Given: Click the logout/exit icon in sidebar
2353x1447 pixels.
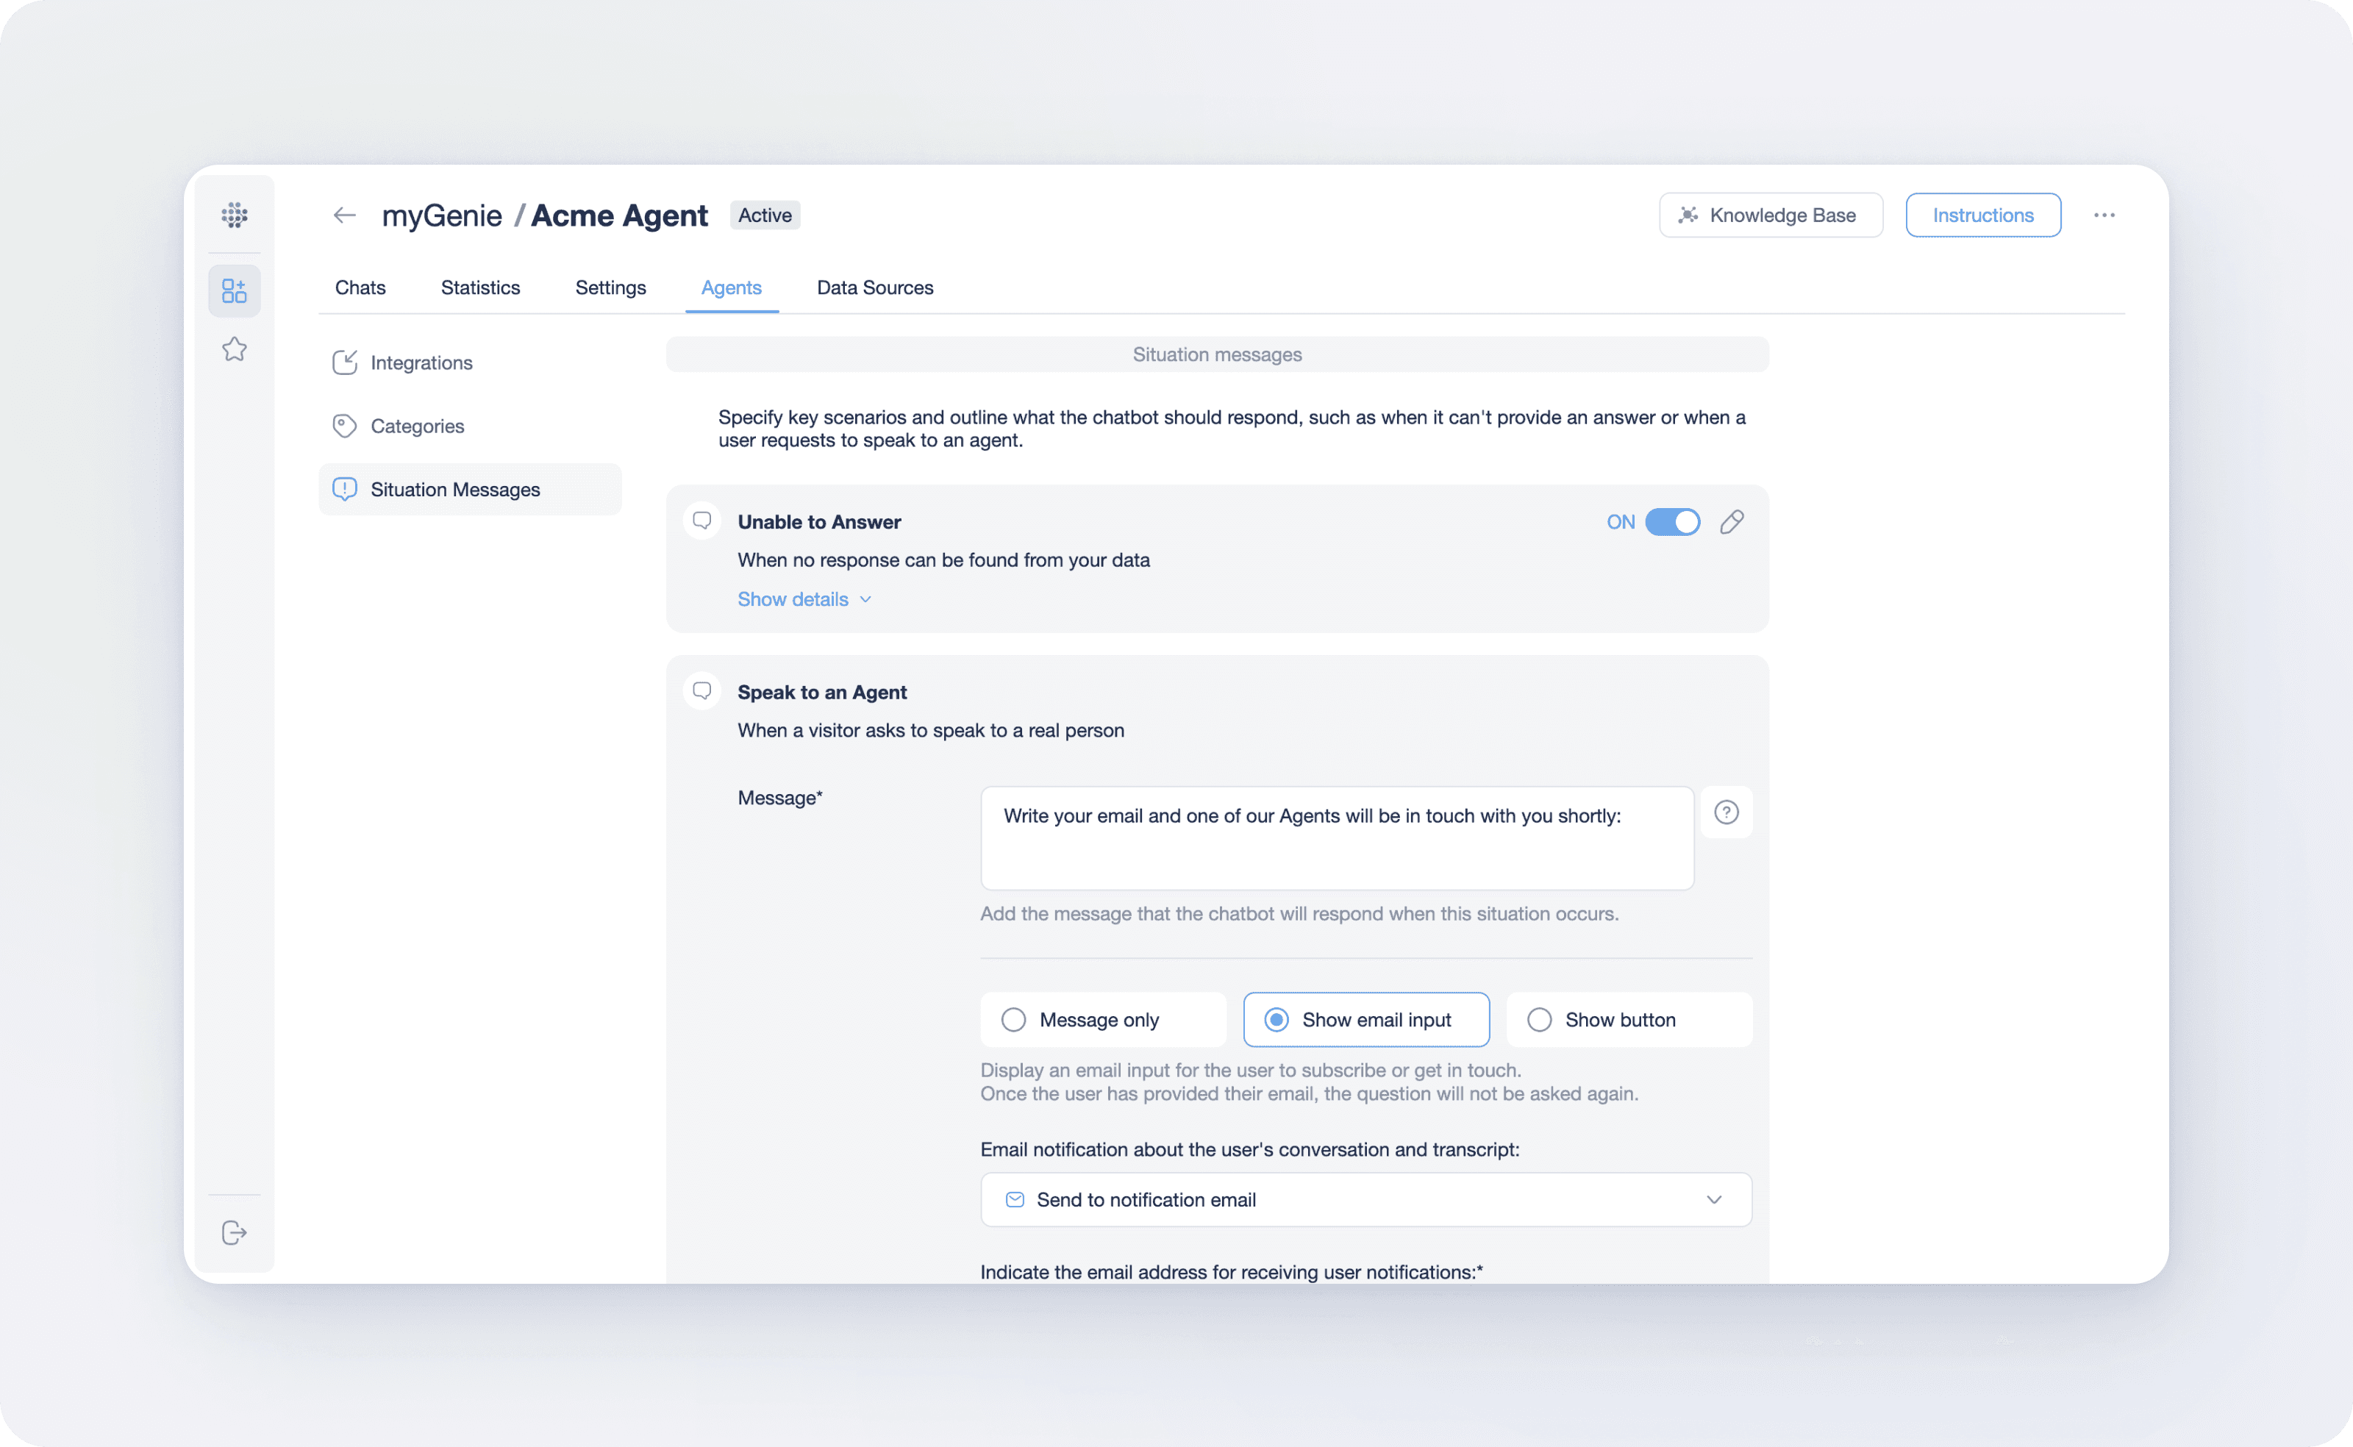Looking at the screenshot, I should point(234,1232).
